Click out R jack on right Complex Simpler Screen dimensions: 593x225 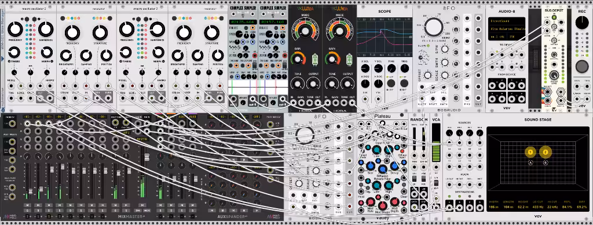pyautogui.click(x=282, y=98)
